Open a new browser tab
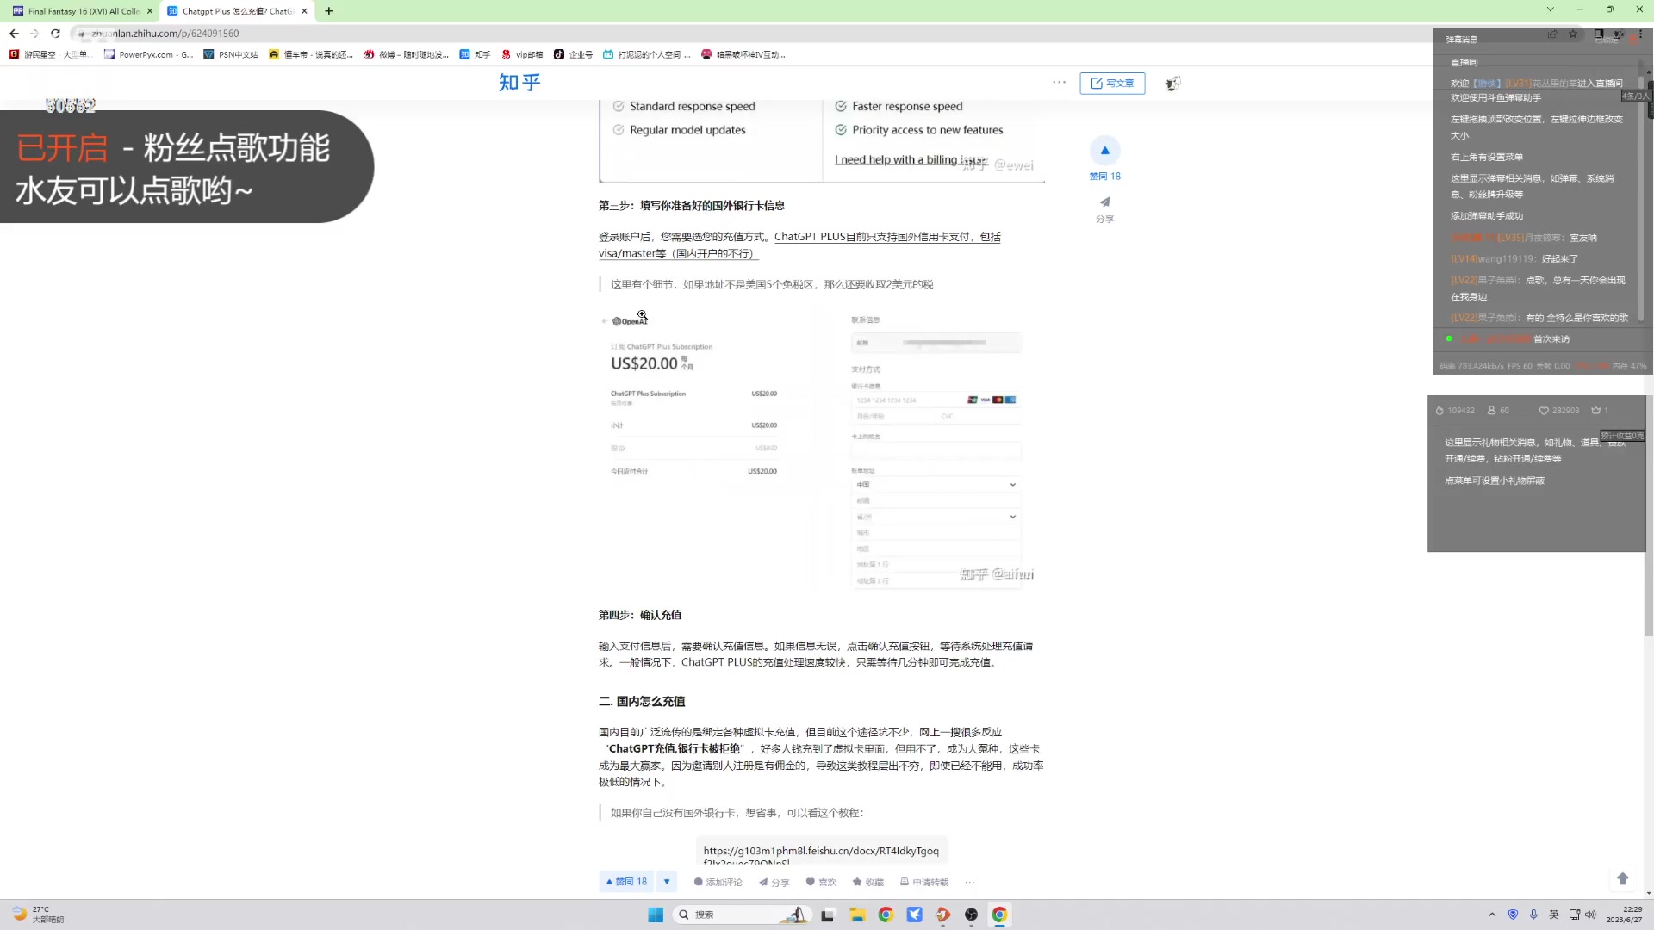The image size is (1654, 930). [x=329, y=11]
